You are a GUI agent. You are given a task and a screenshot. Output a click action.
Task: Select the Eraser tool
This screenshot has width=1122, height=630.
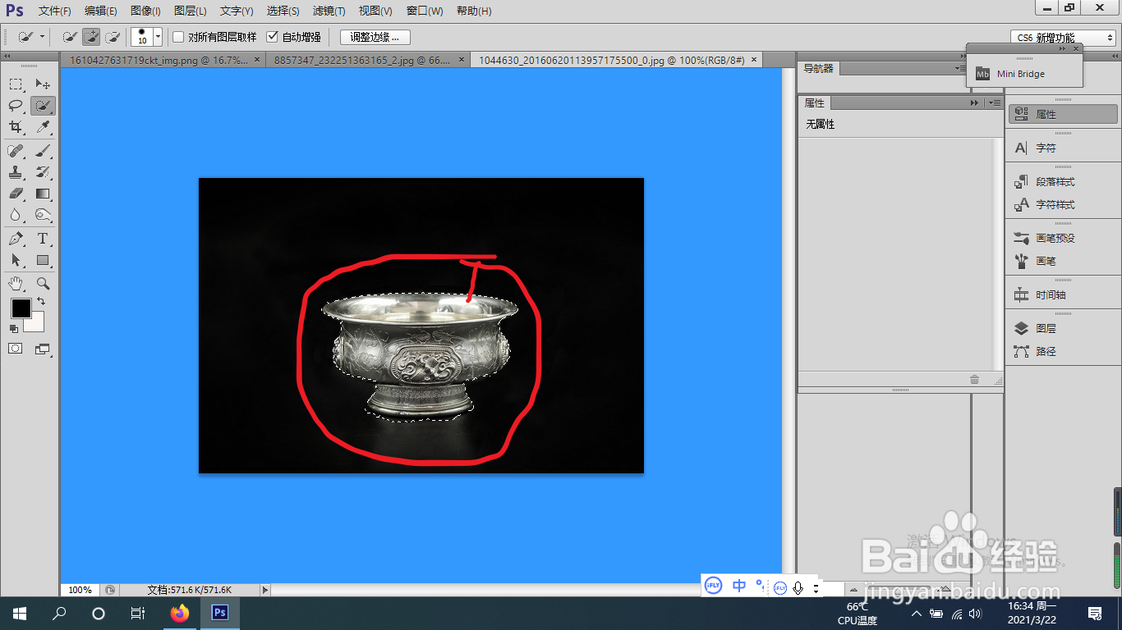point(16,194)
